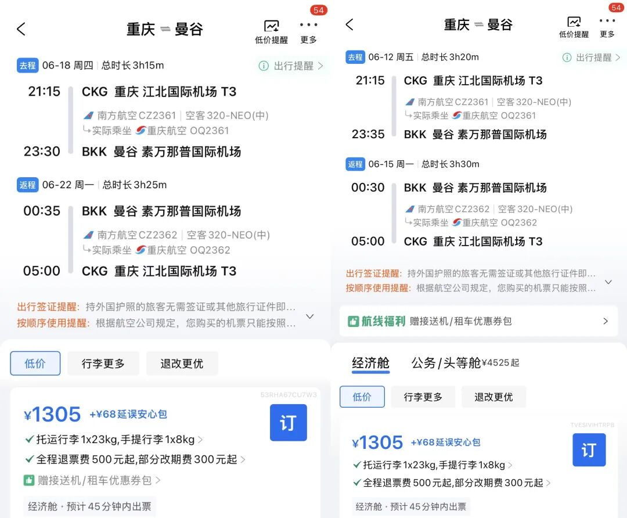Tap the 54 notification badge

pyautogui.click(x=319, y=9)
